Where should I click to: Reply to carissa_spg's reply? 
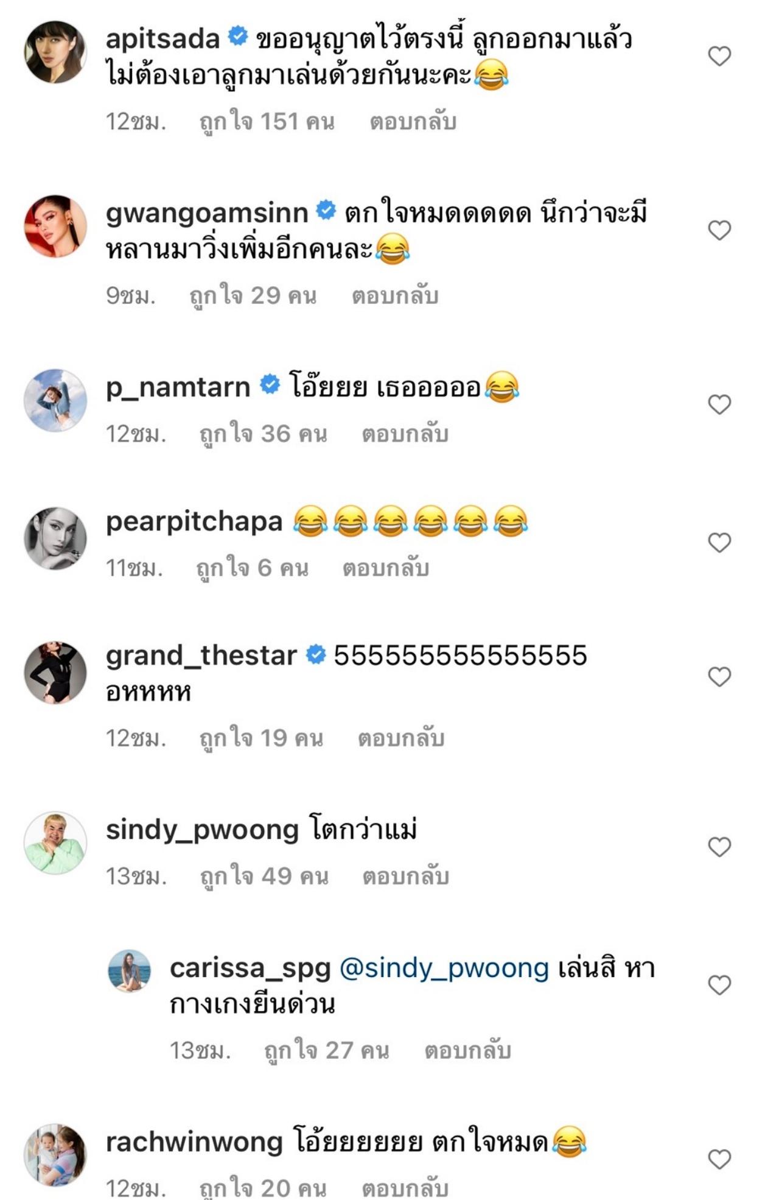coord(467,1051)
